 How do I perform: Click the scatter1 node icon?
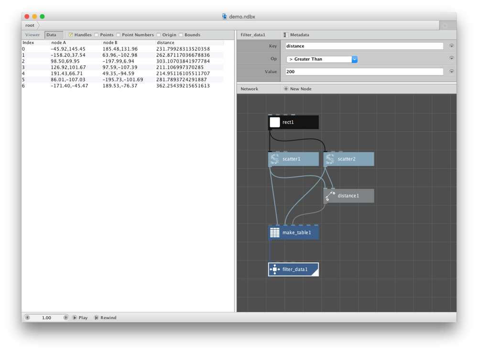click(275, 159)
